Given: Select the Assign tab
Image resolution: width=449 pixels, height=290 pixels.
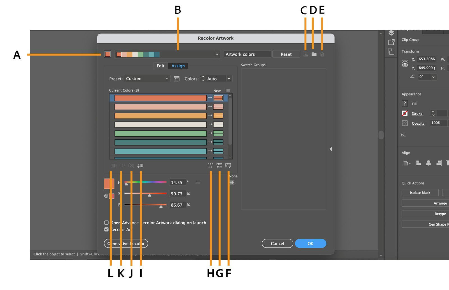Looking at the screenshot, I should click(x=178, y=66).
